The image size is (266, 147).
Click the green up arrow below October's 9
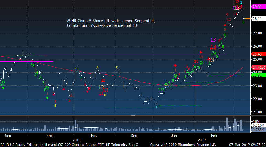tap(47, 98)
